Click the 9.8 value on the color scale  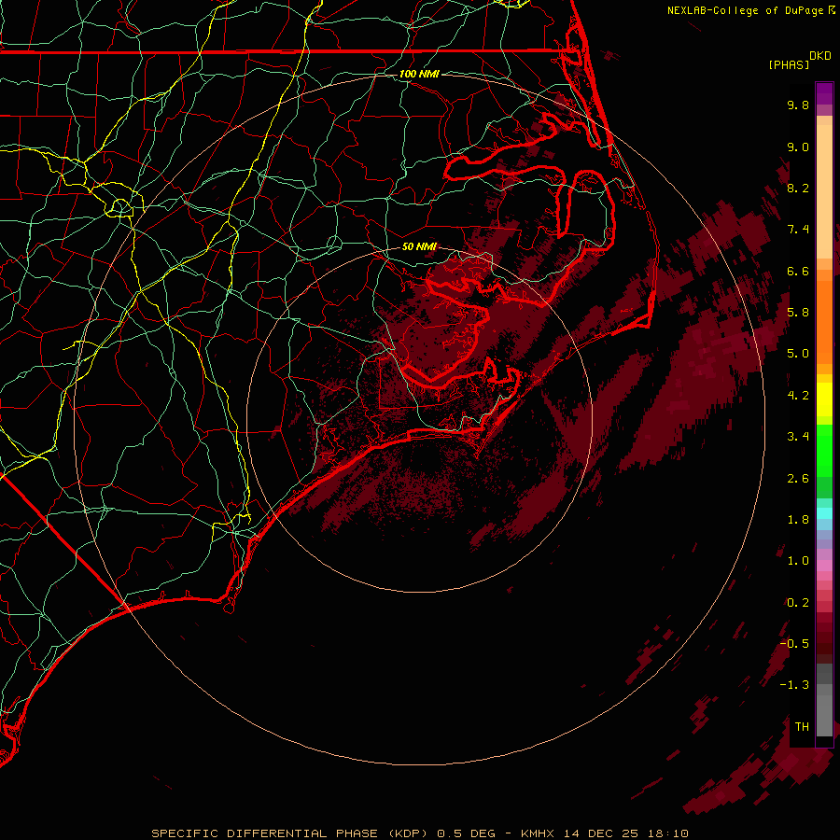(x=798, y=105)
